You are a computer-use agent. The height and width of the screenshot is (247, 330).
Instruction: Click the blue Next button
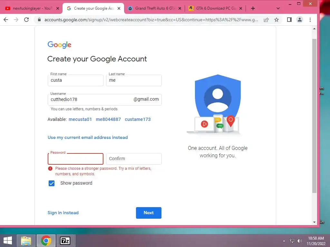pos(149,213)
